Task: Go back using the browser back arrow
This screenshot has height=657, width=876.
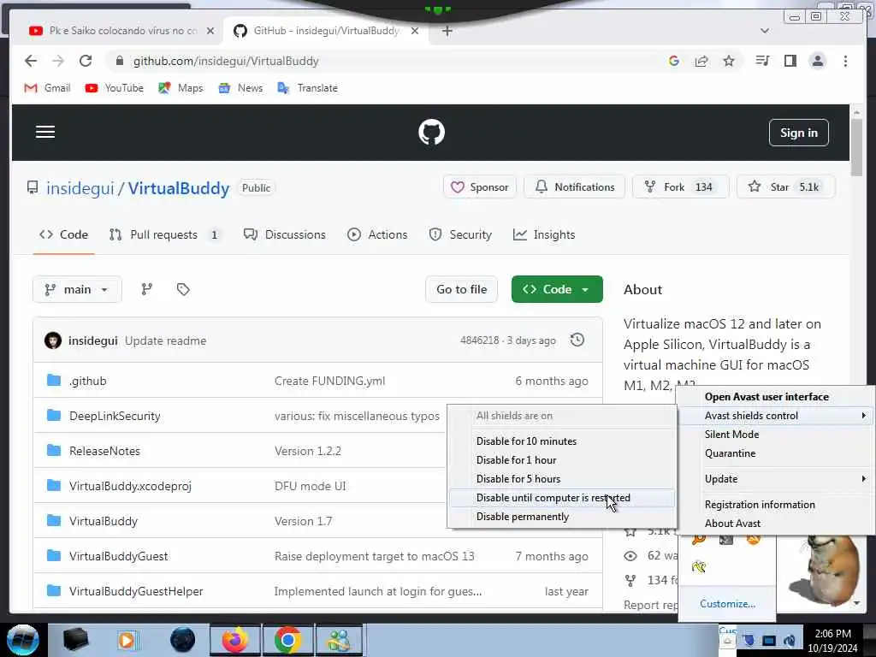Action: coord(31,61)
